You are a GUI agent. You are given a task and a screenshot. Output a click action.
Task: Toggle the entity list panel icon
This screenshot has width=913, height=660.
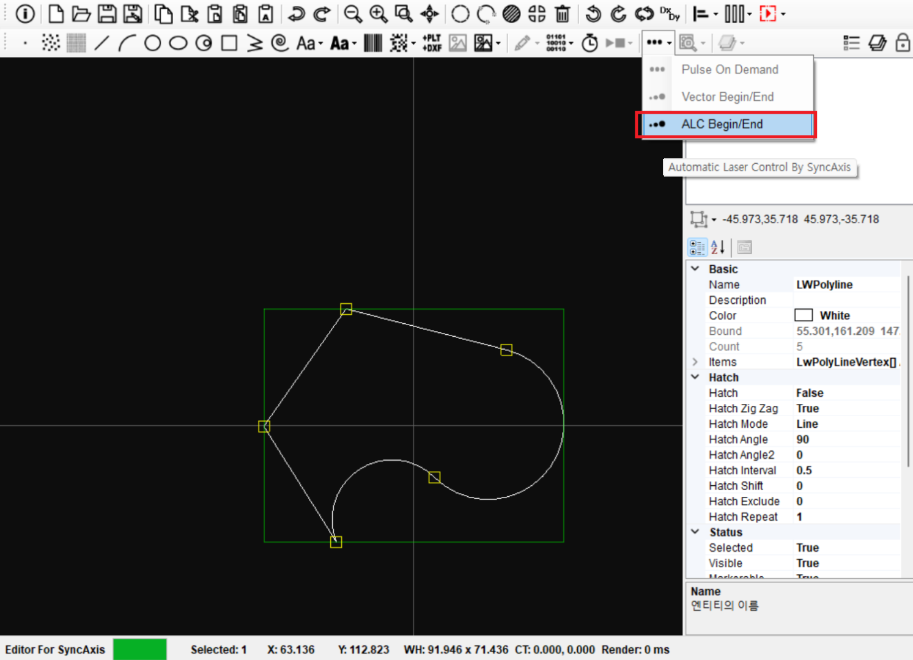pyautogui.click(x=851, y=43)
